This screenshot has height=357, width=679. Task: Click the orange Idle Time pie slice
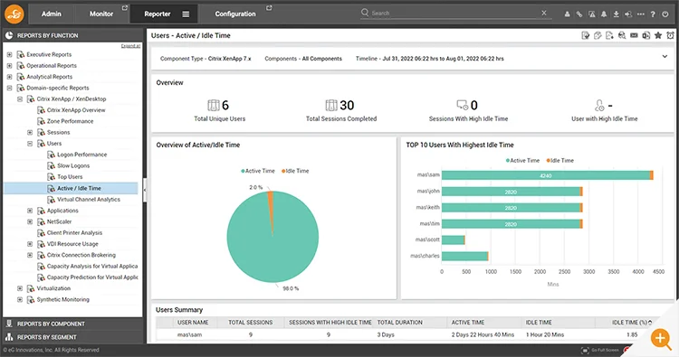coord(271,208)
